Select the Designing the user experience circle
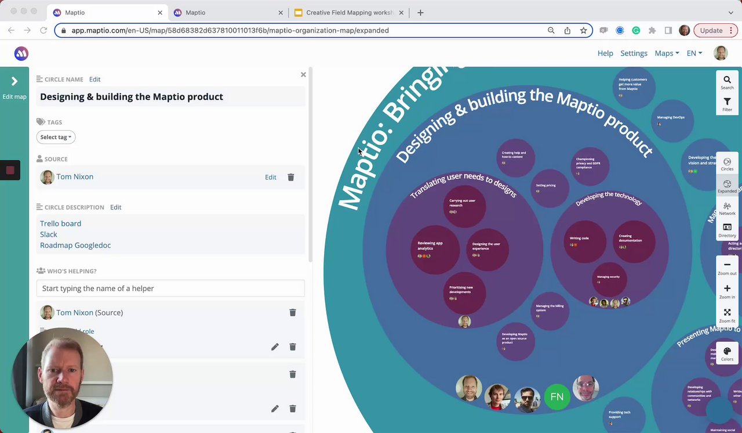742x433 pixels. pos(488,249)
